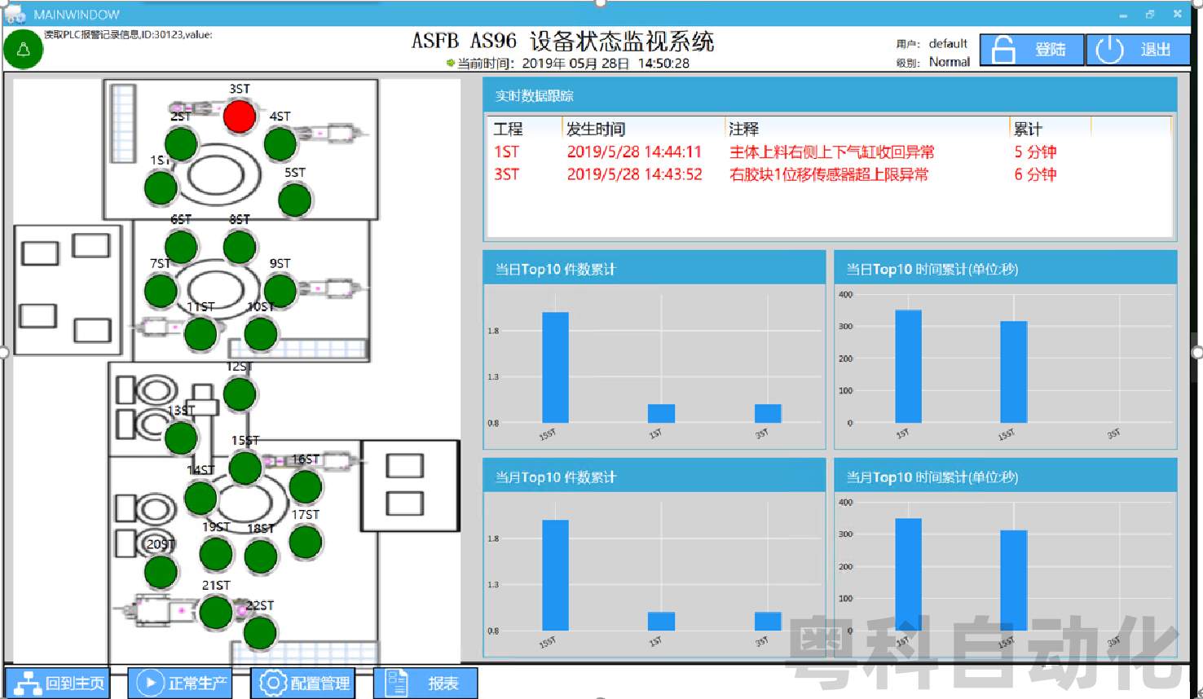Click the red 3ST alarm station indicator
The height and width of the screenshot is (699, 1203).
240,116
